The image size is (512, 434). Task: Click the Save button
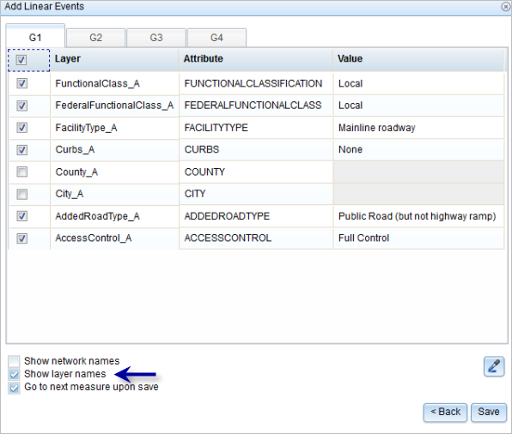pyautogui.click(x=489, y=413)
